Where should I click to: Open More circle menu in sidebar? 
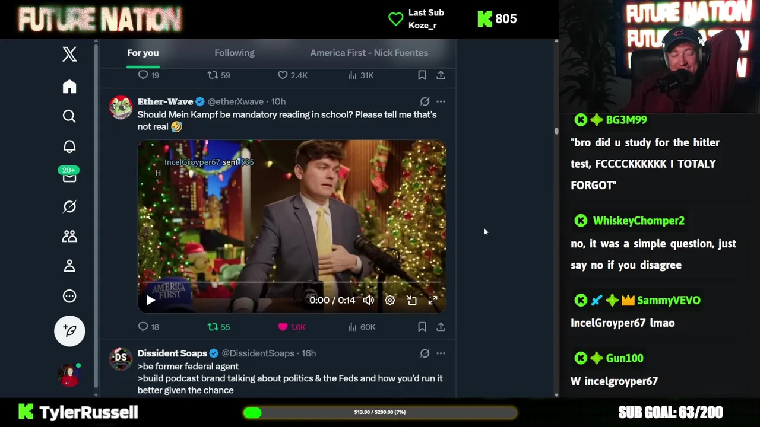[x=69, y=296]
